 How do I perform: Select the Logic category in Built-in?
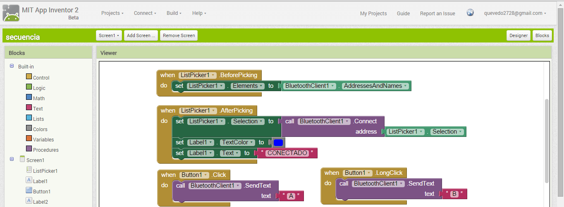(x=39, y=88)
